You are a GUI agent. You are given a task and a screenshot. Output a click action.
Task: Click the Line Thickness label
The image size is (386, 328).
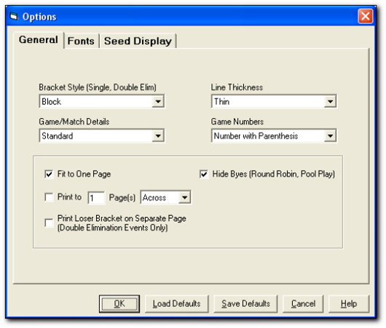click(x=237, y=87)
